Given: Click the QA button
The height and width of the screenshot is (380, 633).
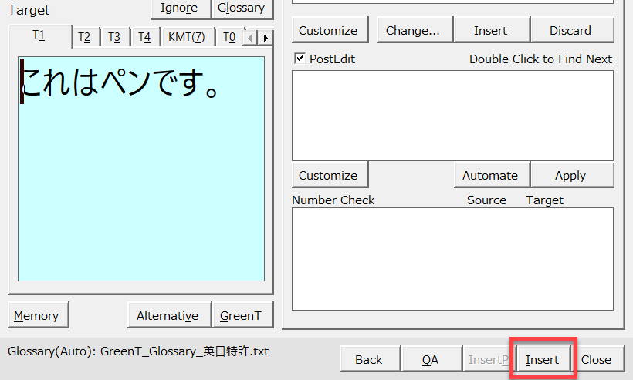Looking at the screenshot, I should (x=430, y=359).
